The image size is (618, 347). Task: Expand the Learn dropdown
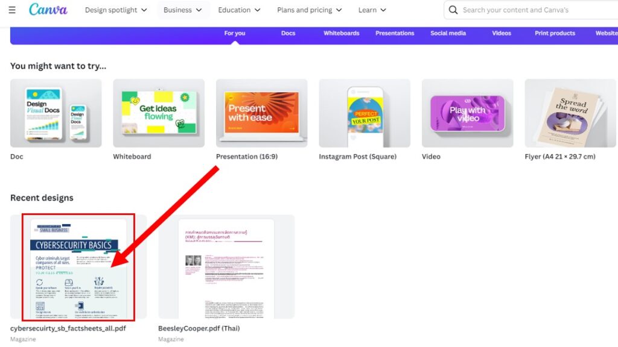click(x=372, y=10)
